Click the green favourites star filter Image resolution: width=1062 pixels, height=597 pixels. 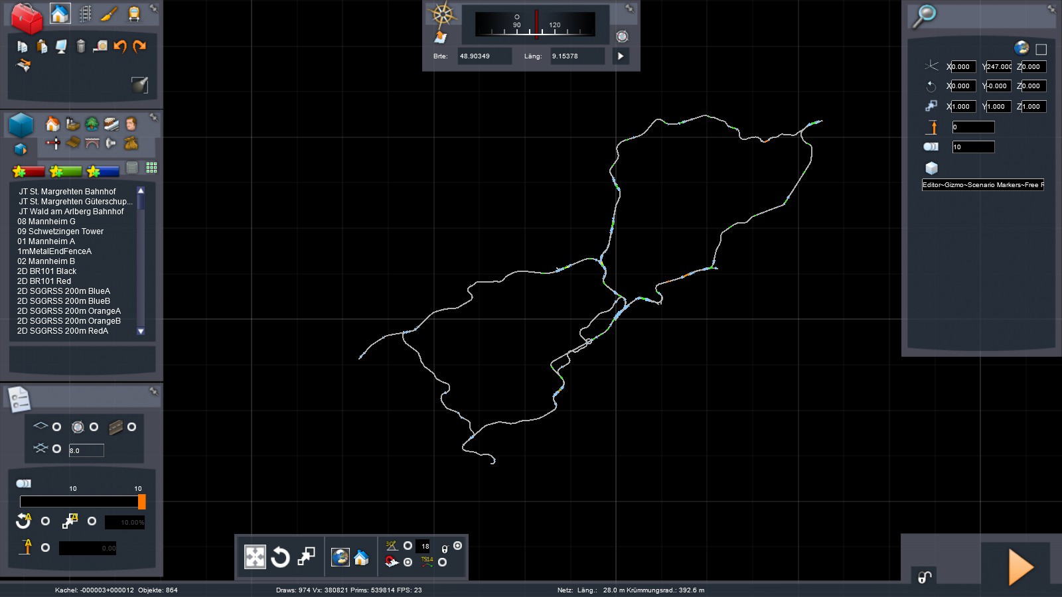(66, 172)
